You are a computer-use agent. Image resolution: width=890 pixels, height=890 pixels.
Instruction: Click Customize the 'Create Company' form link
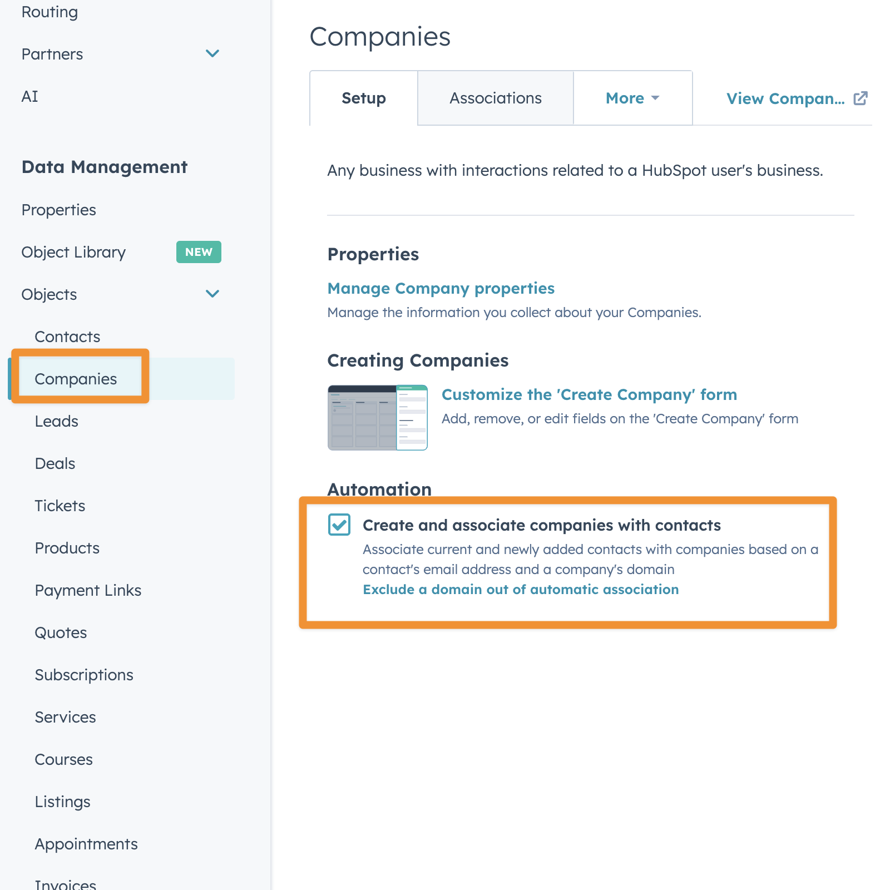(x=589, y=394)
